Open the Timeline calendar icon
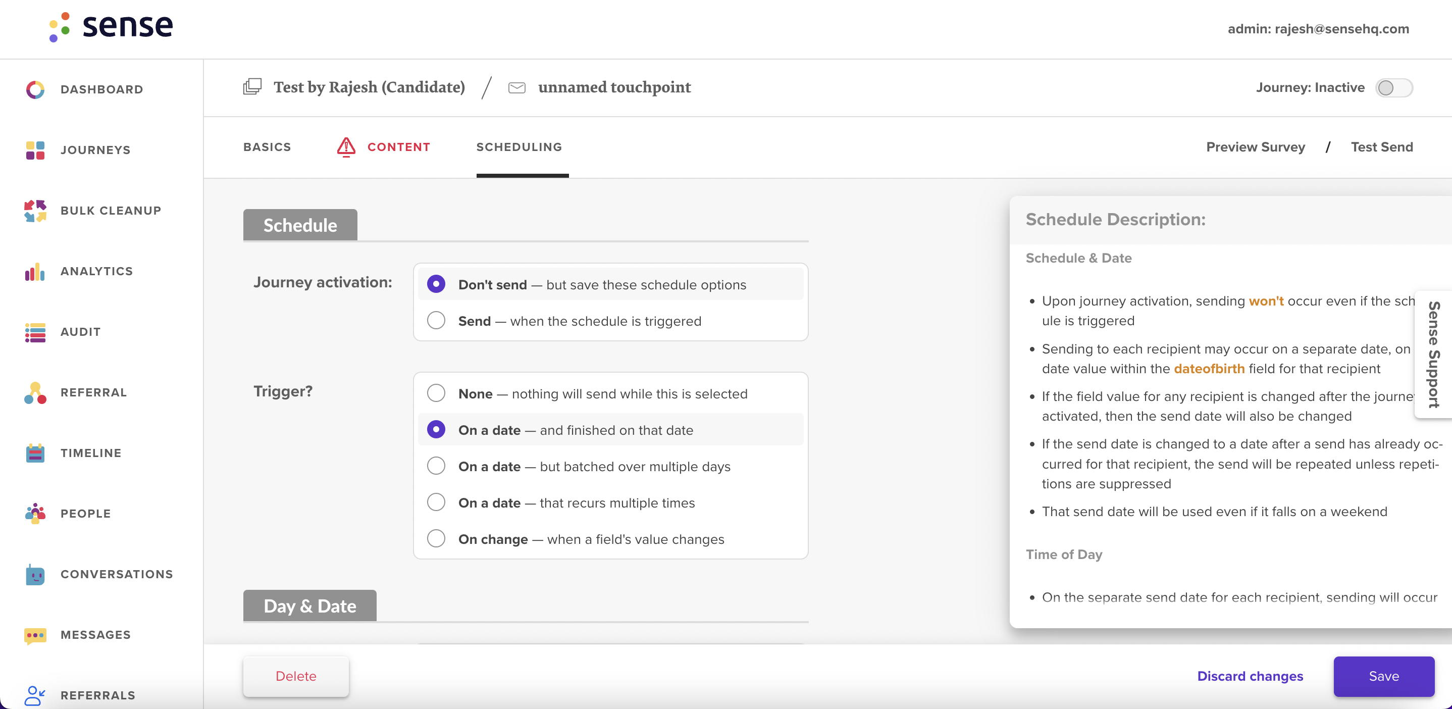Image resolution: width=1452 pixels, height=709 pixels. [x=35, y=453]
